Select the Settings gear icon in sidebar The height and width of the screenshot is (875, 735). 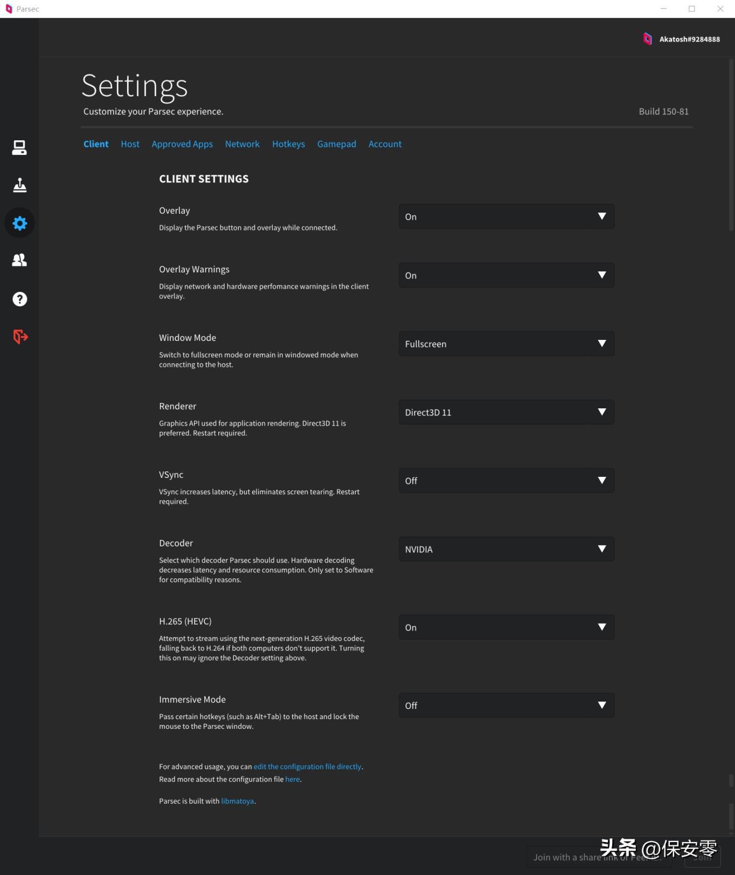[x=19, y=223]
